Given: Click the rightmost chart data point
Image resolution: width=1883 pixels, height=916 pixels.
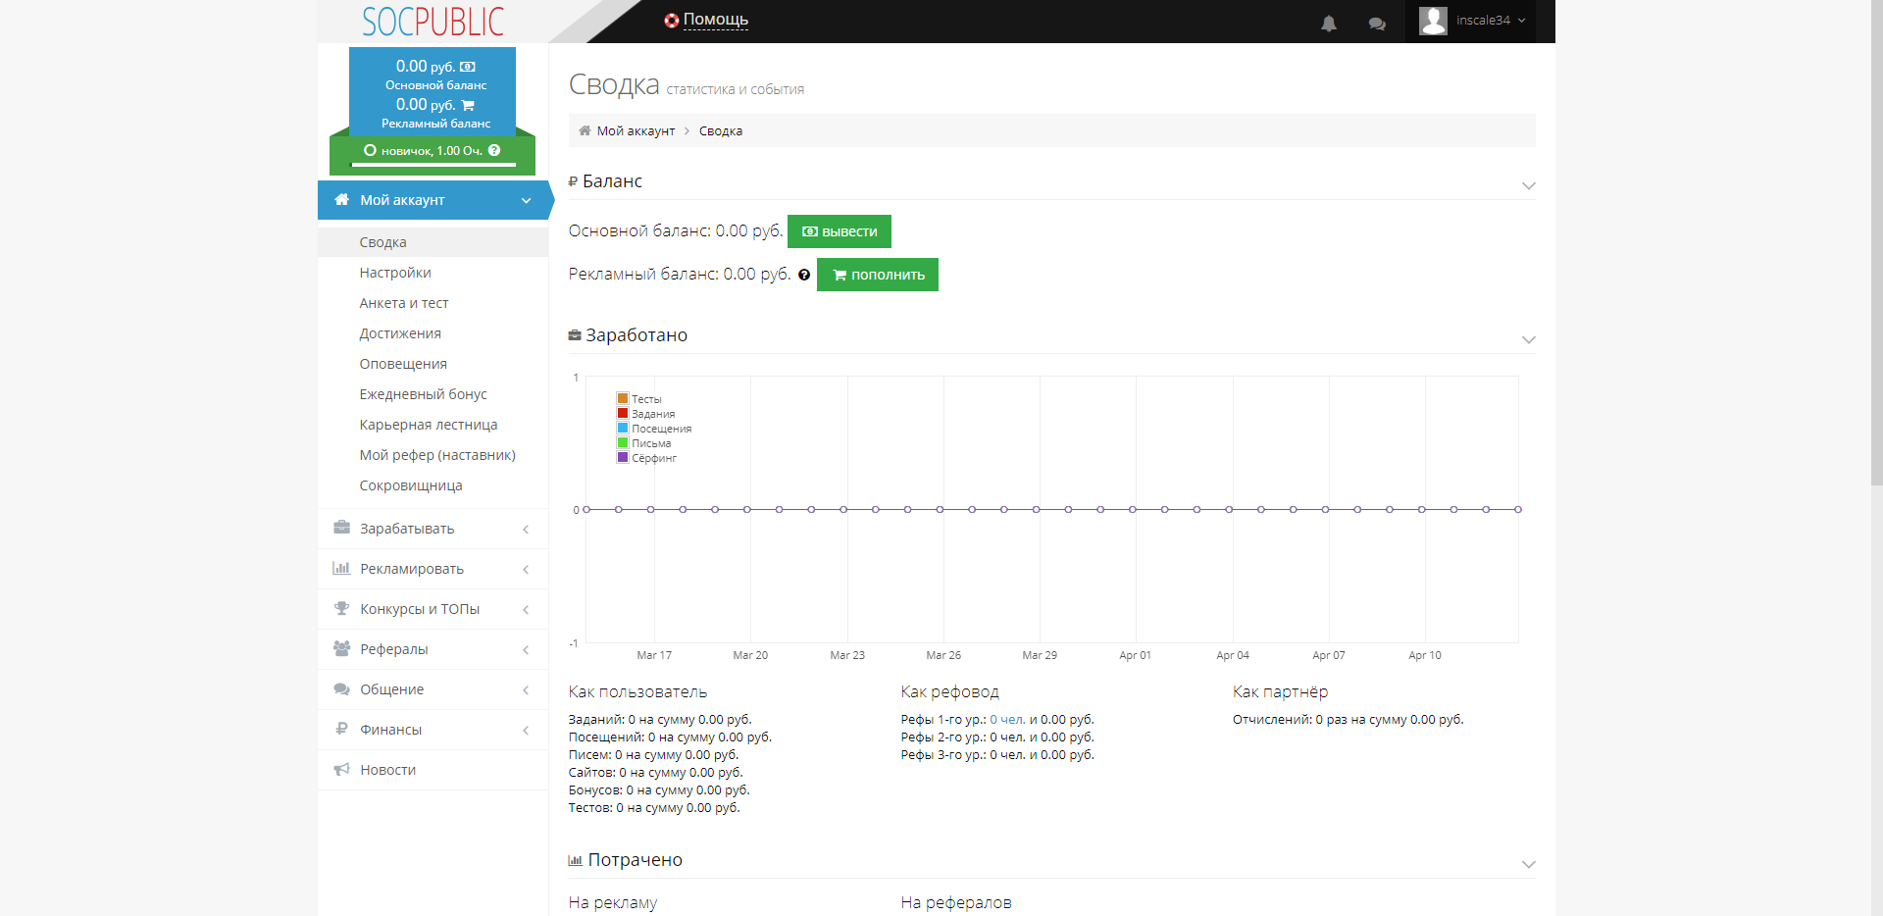Looking at the screenshot, I should point(1518,509).
